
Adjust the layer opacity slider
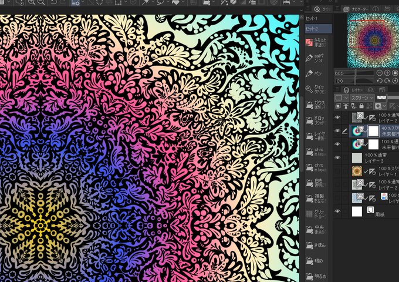pos(387,98)
